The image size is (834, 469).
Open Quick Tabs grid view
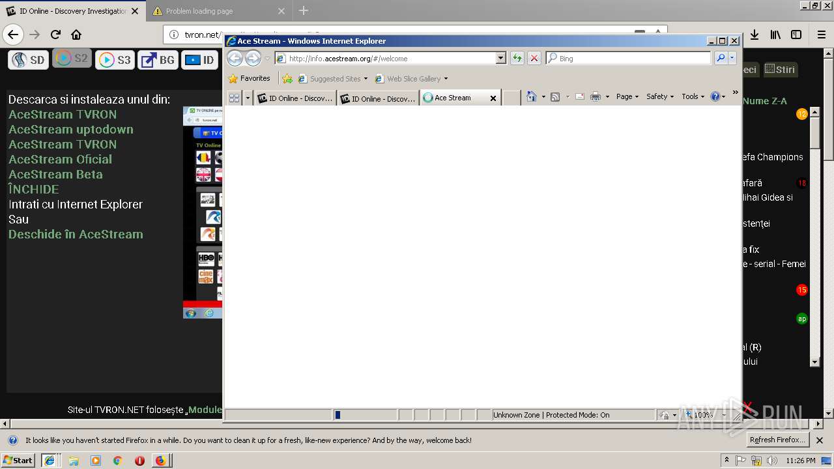tap(234, 98)
